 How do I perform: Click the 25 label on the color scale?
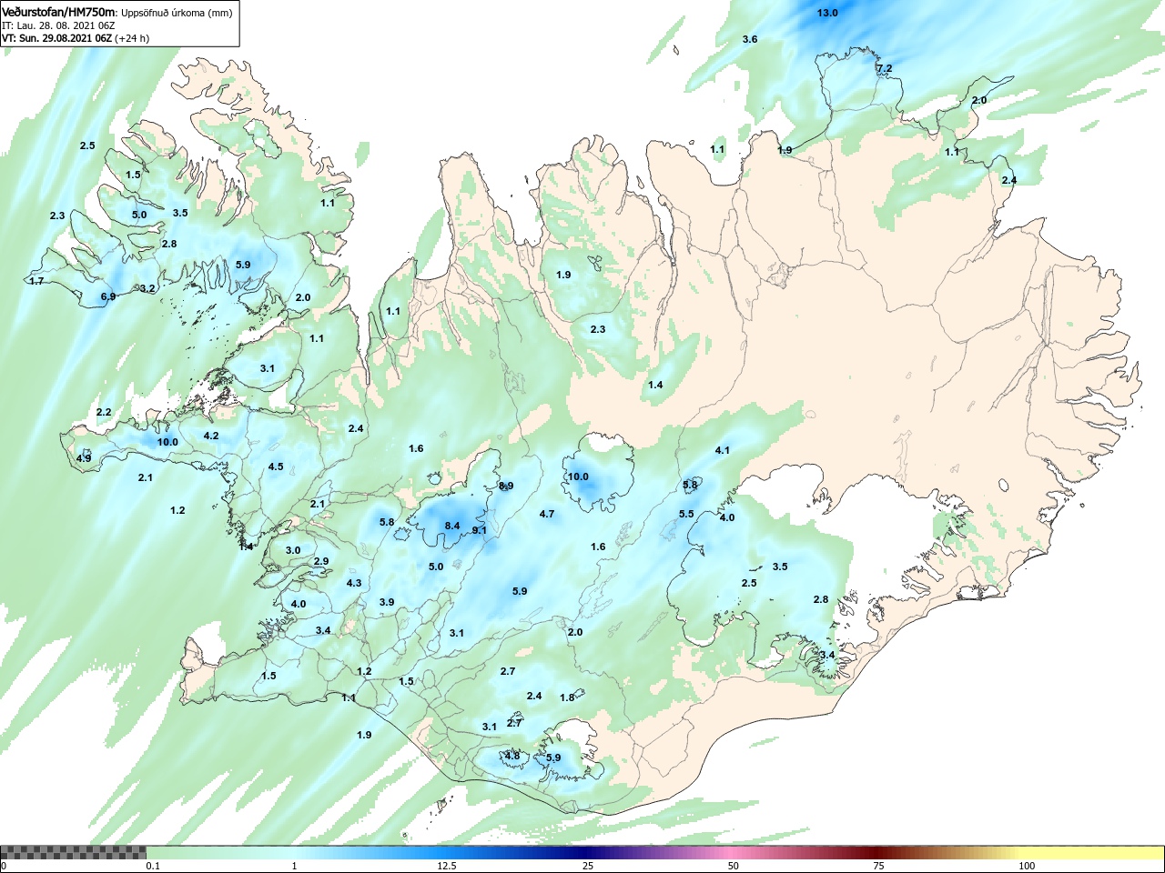(x=589, y=866)
